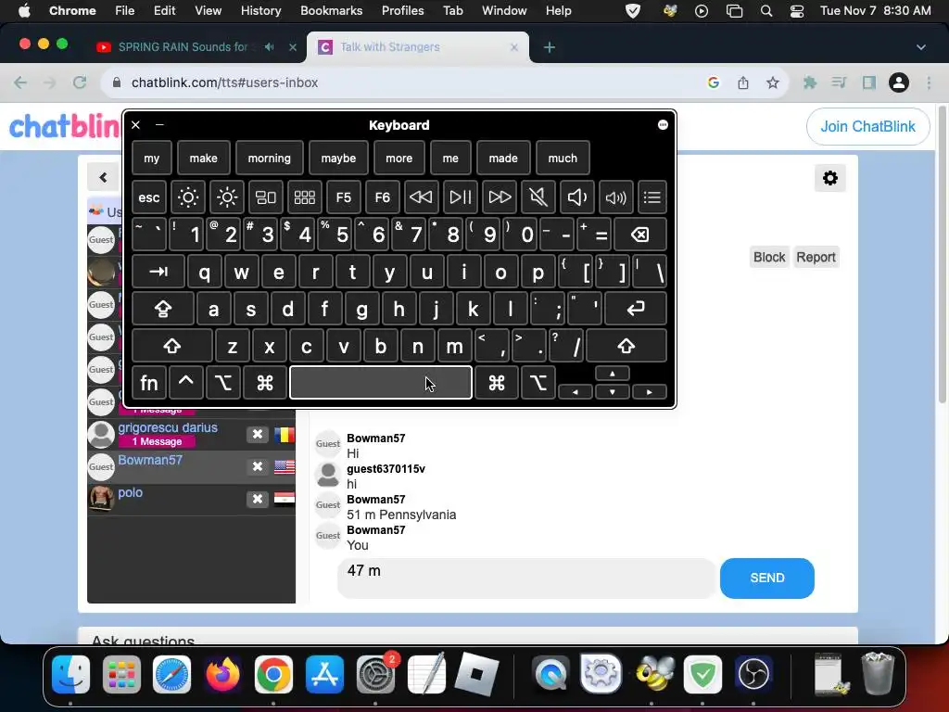
Task: Mute the SPRING RAIN tab audio icon
Action: (270, 46)
